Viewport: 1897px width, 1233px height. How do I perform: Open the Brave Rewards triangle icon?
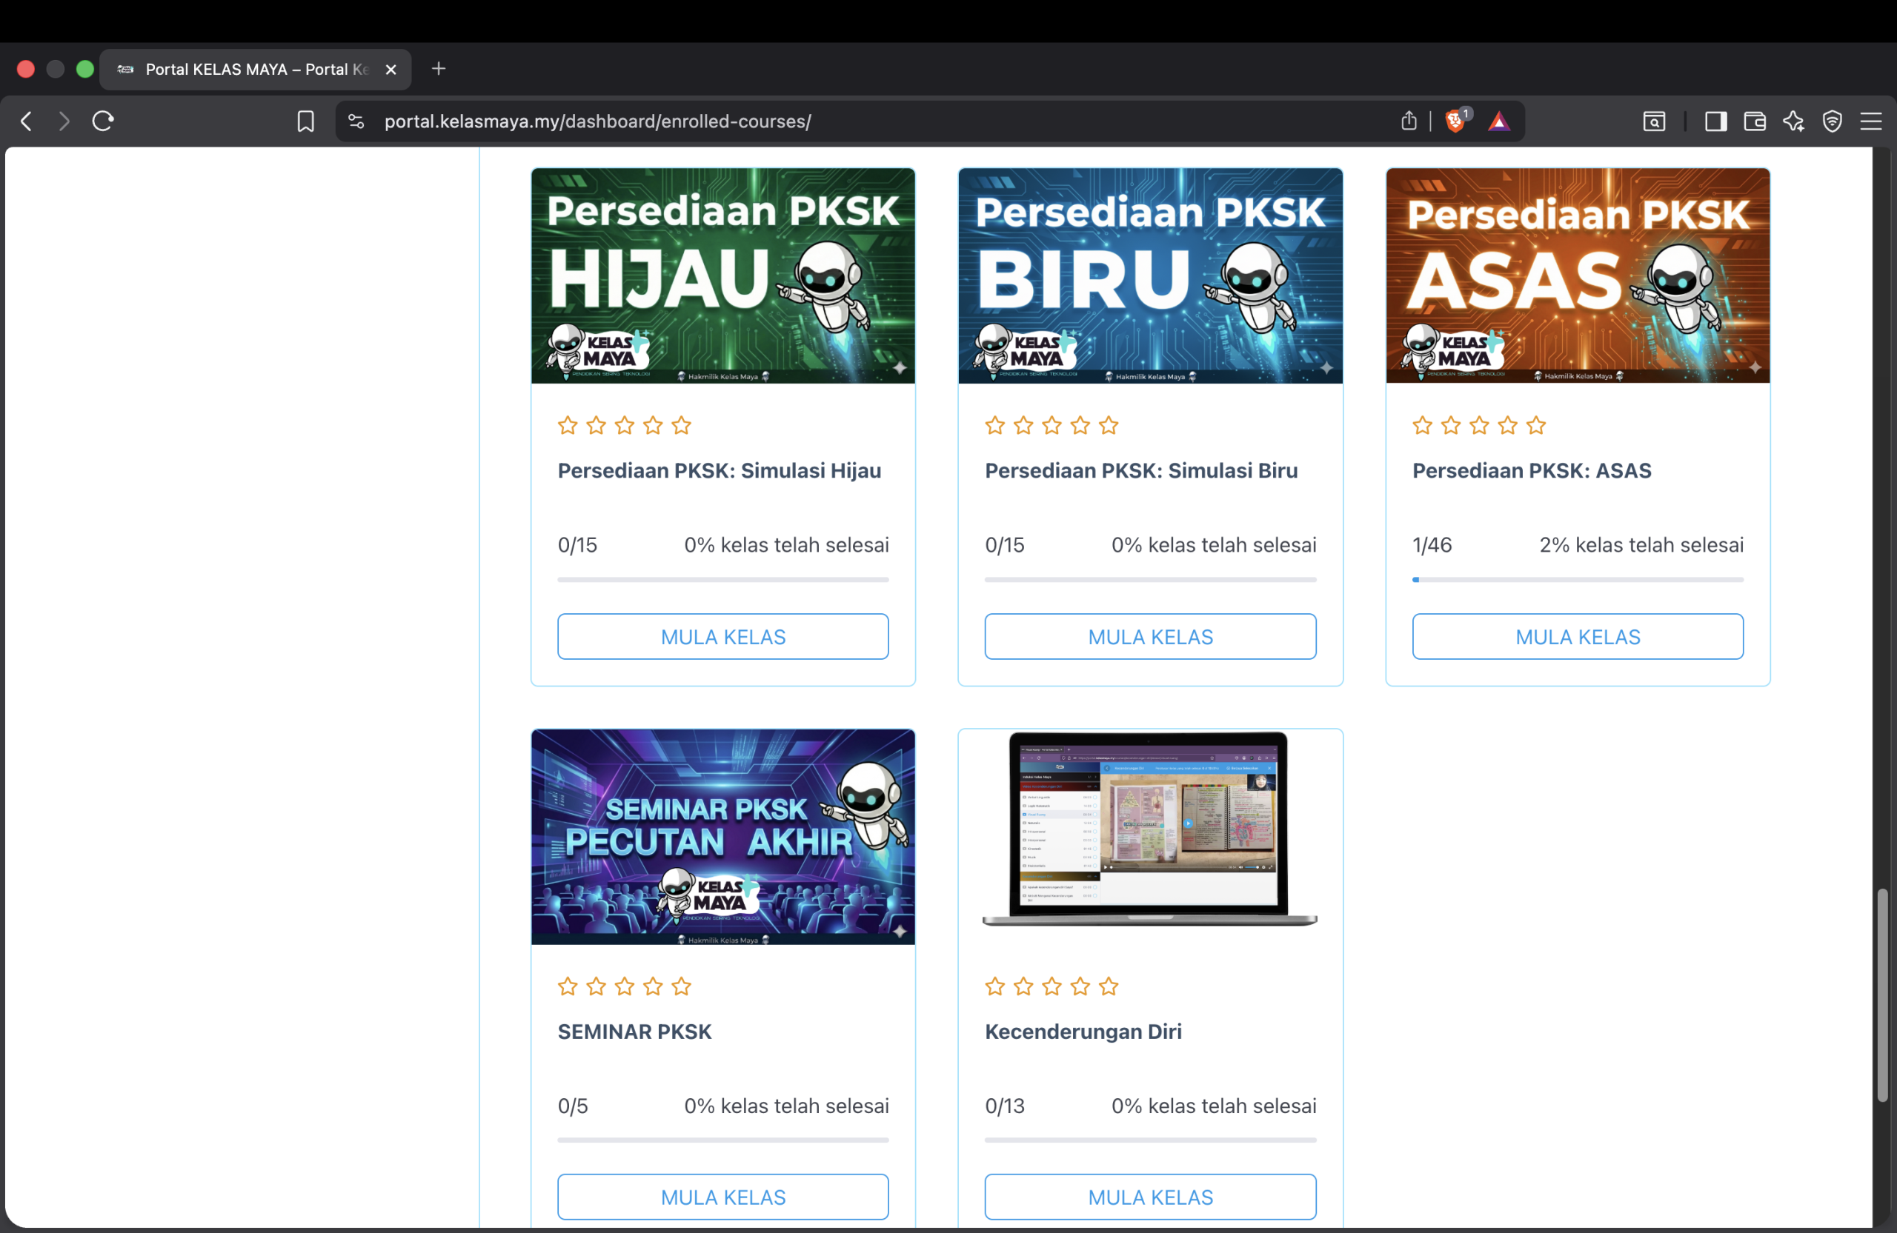(x=1498, y=121)
